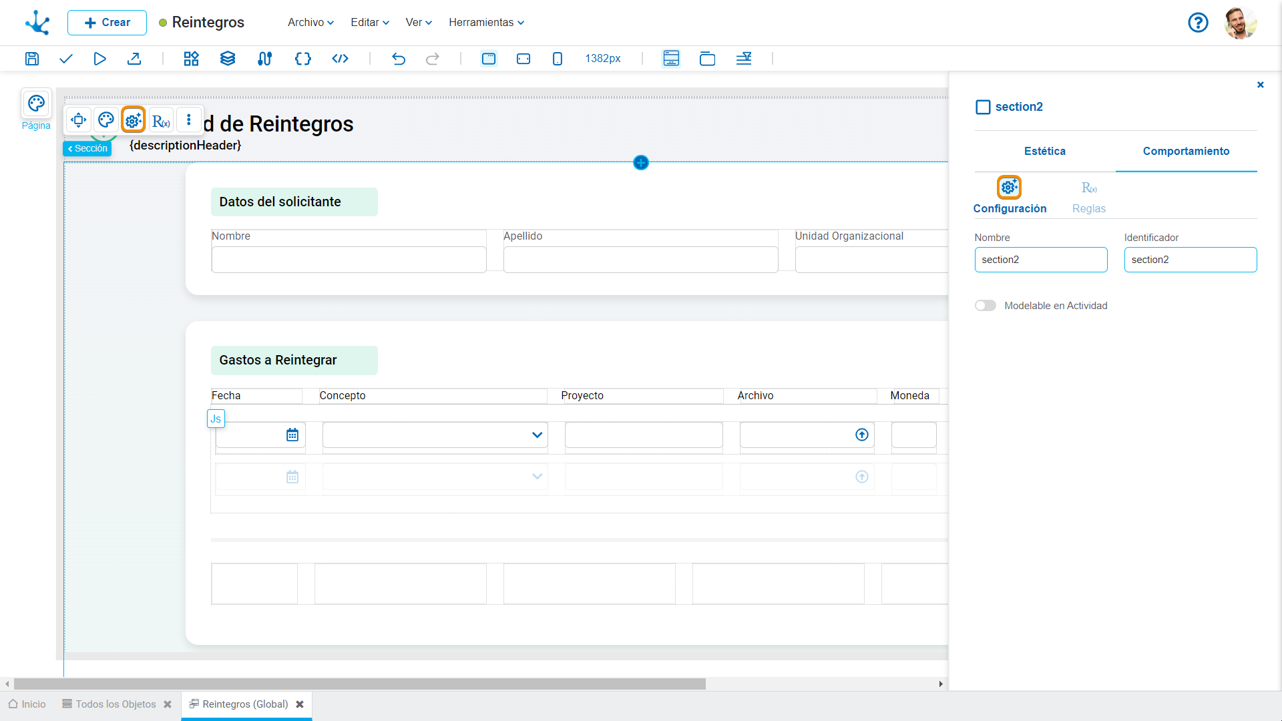Switch to Todos los Objetos tab
Image resolution: width=1282 pixels, height=721 pixels.
coord(109,704)
